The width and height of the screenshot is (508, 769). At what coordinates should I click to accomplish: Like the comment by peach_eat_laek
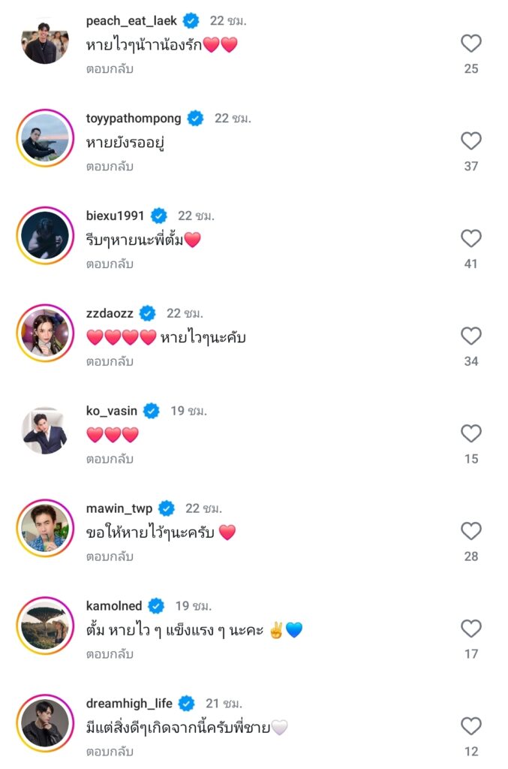pos(470,44)
